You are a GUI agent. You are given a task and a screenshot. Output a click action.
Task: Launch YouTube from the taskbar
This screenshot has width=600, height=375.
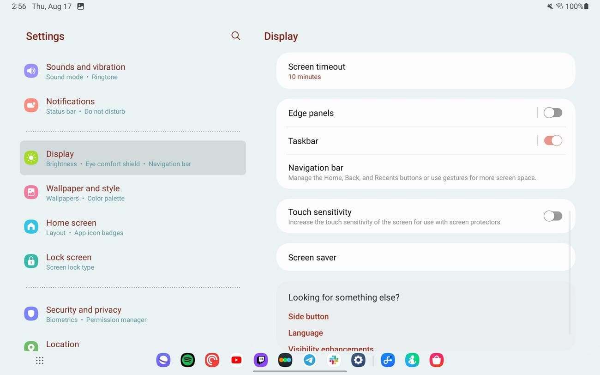coord(236,360)
